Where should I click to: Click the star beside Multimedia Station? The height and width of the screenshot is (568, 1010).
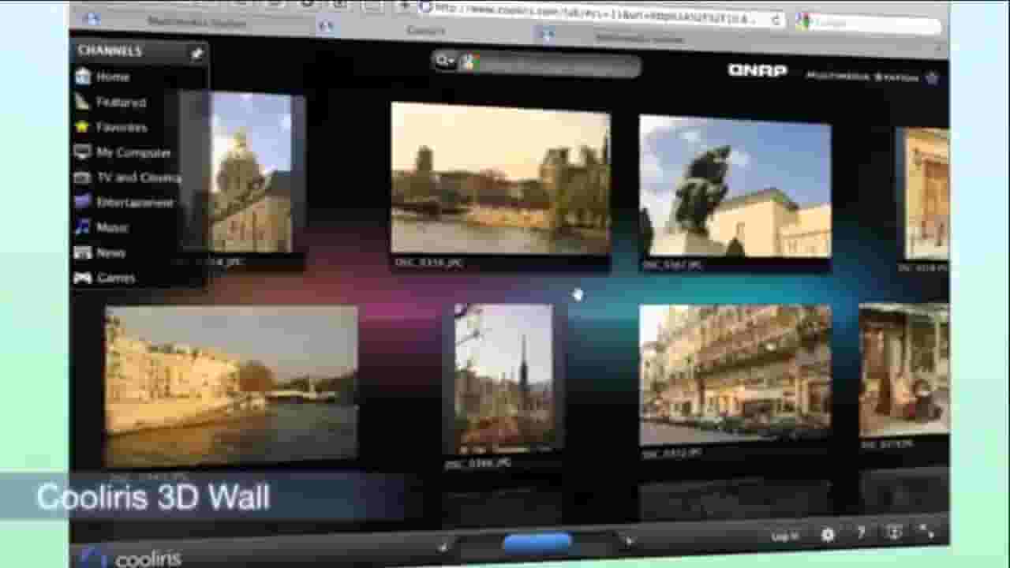coord(932,77)
